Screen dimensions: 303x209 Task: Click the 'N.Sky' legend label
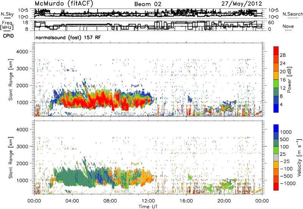(7, 14)
